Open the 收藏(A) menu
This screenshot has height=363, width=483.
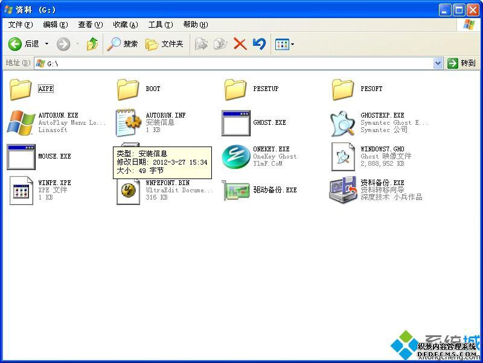tap(126, 25)
